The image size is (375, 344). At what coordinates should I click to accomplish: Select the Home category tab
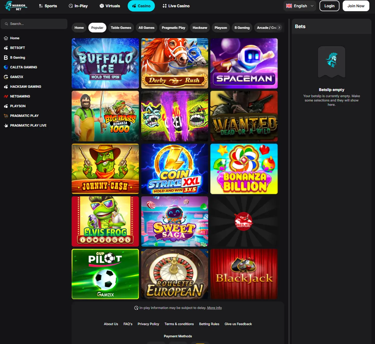(x=79, y=28)
